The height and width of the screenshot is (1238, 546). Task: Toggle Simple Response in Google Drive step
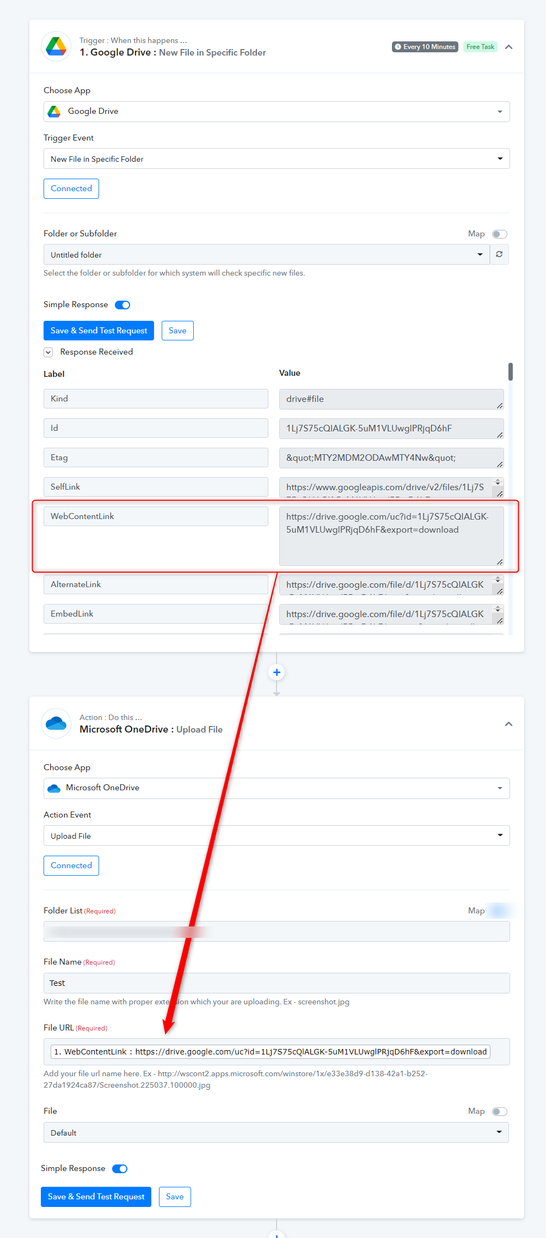tap(122, 305)
